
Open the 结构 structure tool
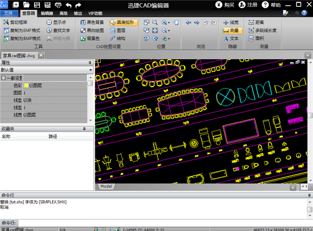pyautogui.click(x=118, y=38)
